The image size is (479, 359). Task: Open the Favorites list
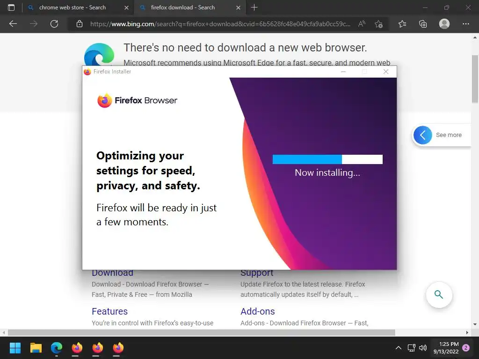[x=402, y=24]
